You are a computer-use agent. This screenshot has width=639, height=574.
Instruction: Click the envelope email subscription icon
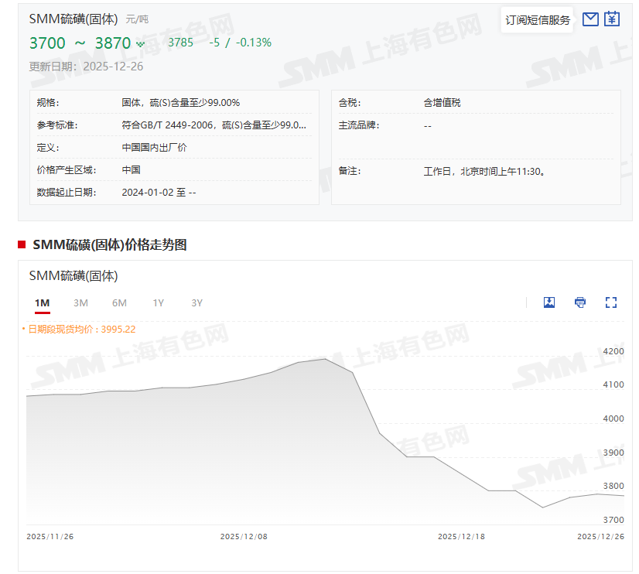pos(590,19)
